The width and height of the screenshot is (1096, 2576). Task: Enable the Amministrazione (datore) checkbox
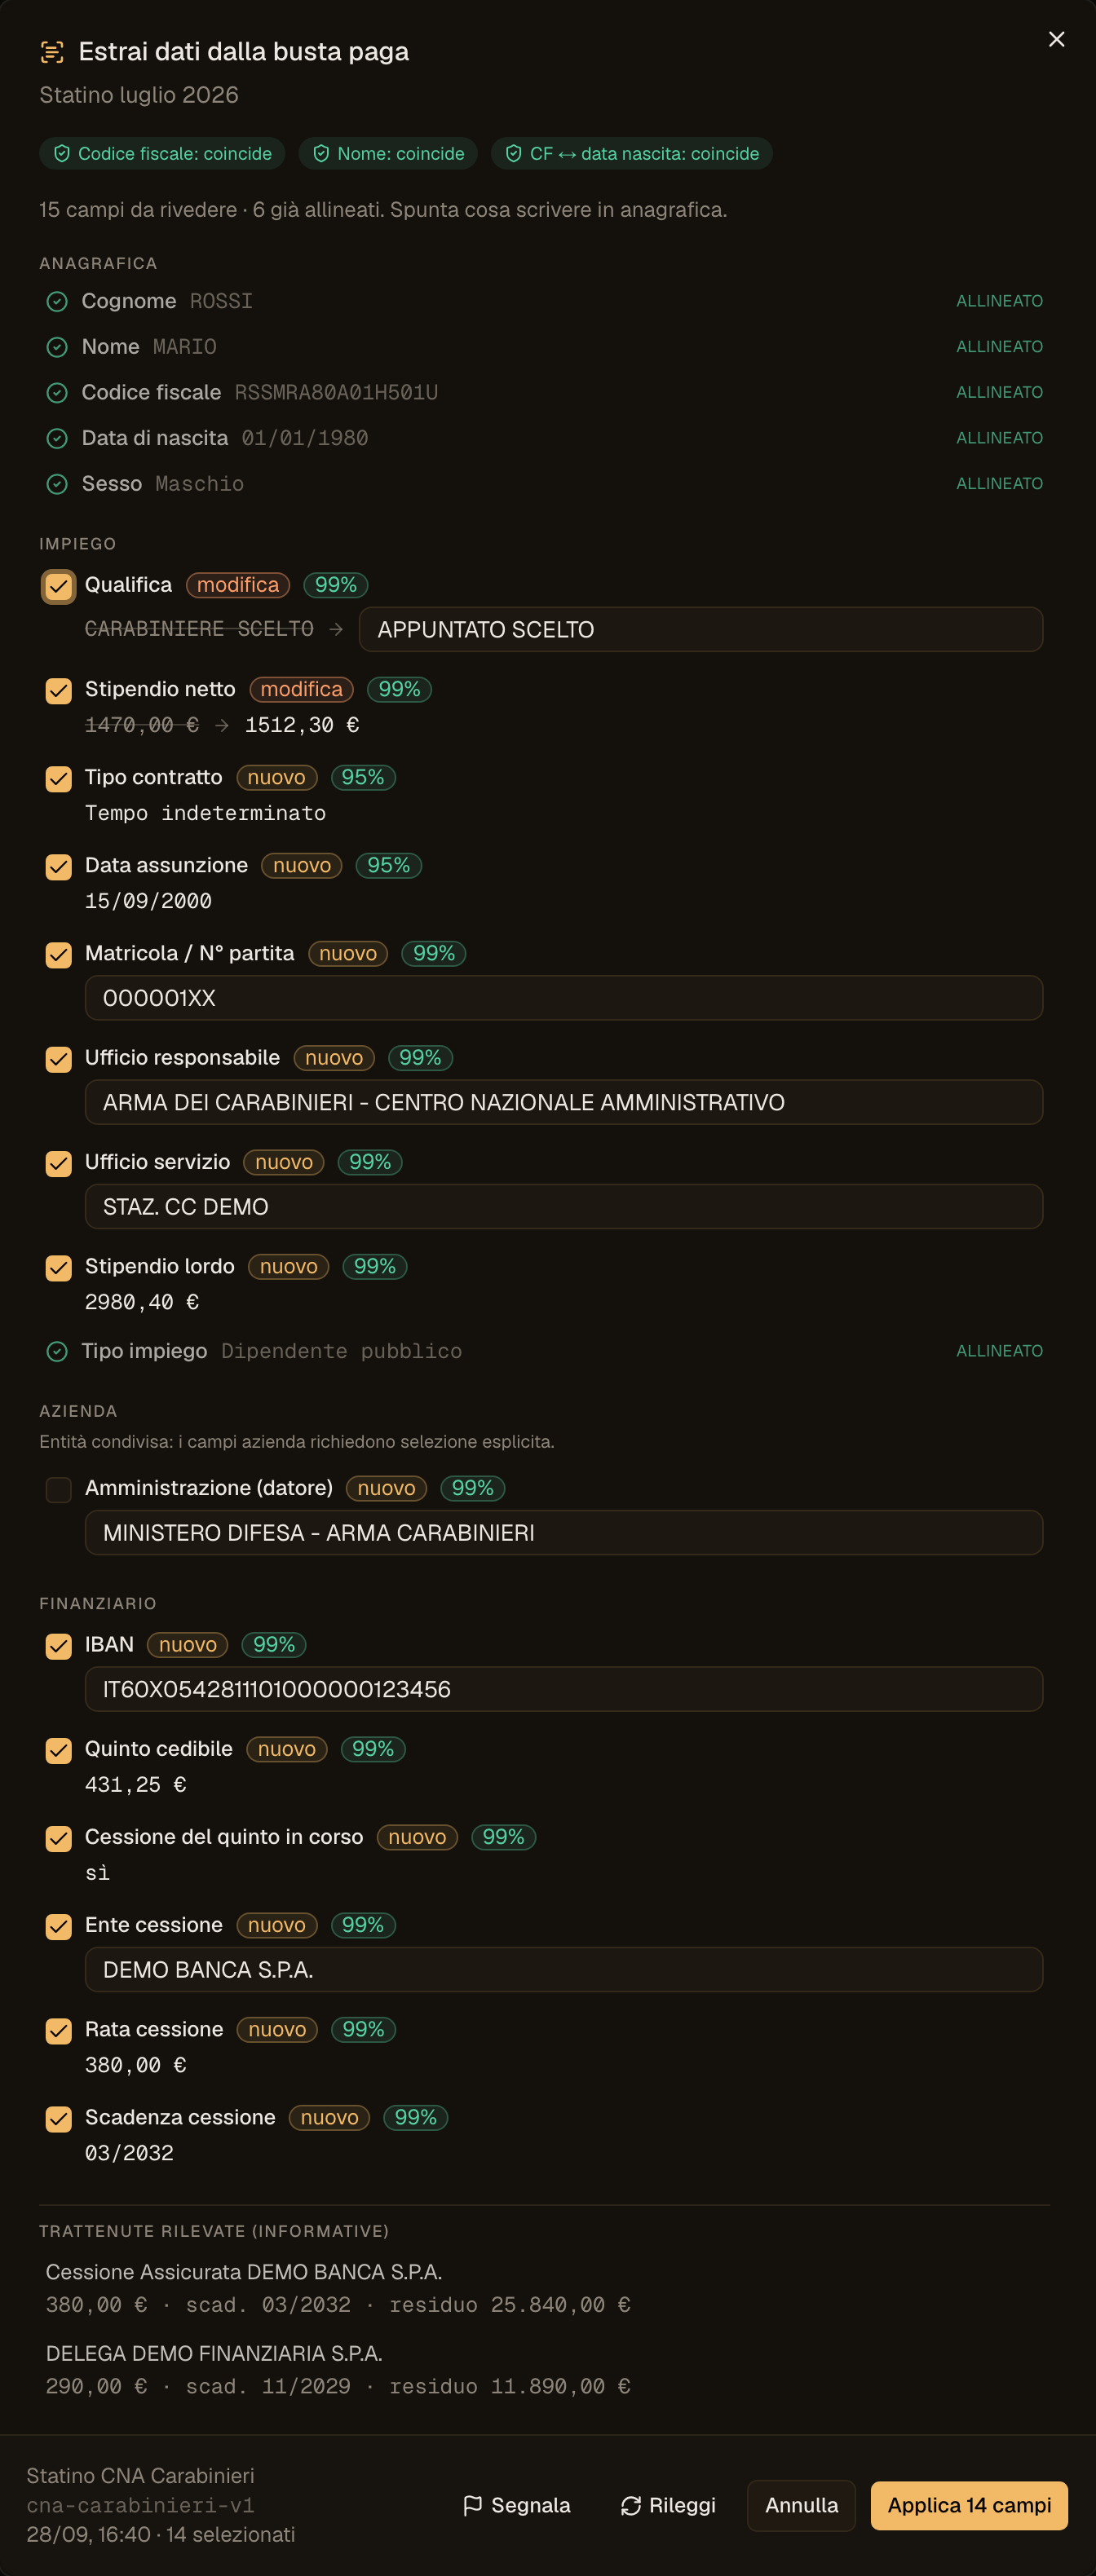click(59, 1489)
